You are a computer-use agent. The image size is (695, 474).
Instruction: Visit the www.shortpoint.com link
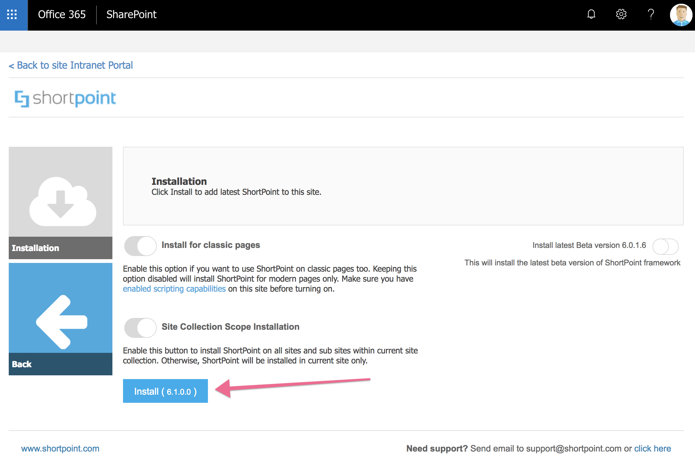coord(60,448)
